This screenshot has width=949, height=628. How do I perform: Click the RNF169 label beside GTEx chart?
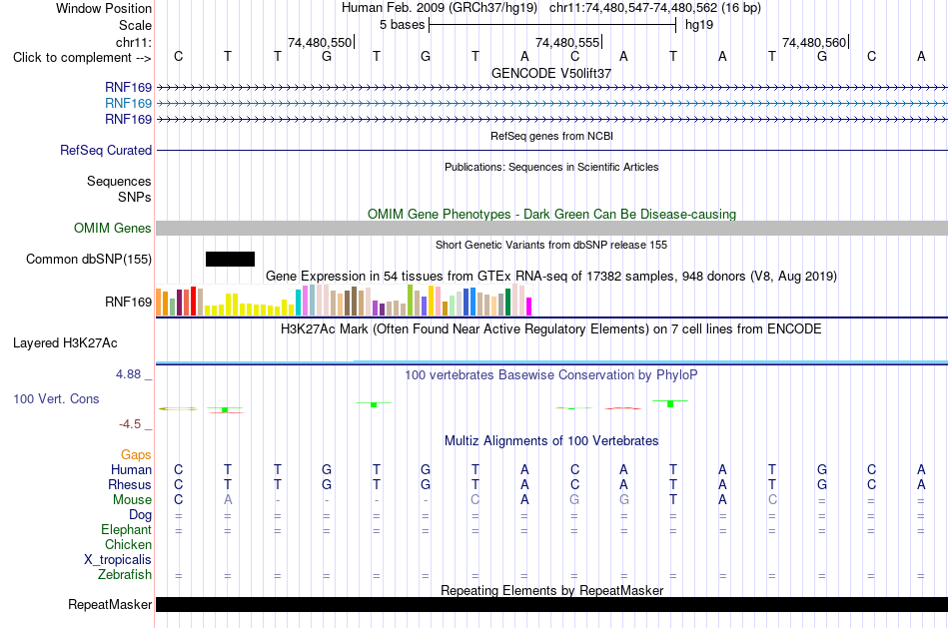click(128, 302)
